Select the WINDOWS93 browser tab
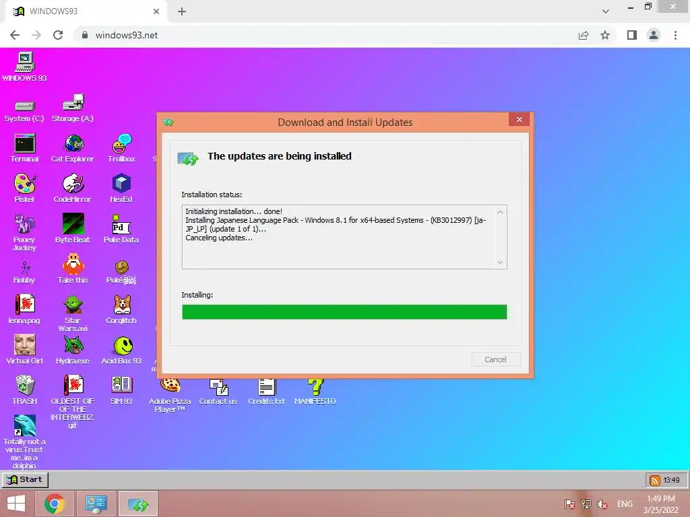690x517 pixels. pos(87,11)
